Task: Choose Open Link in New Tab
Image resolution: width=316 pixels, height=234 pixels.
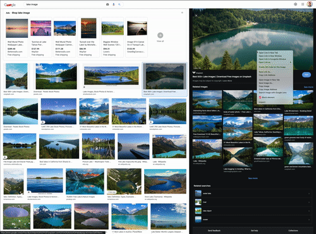Action: click(x=268, y=53)
